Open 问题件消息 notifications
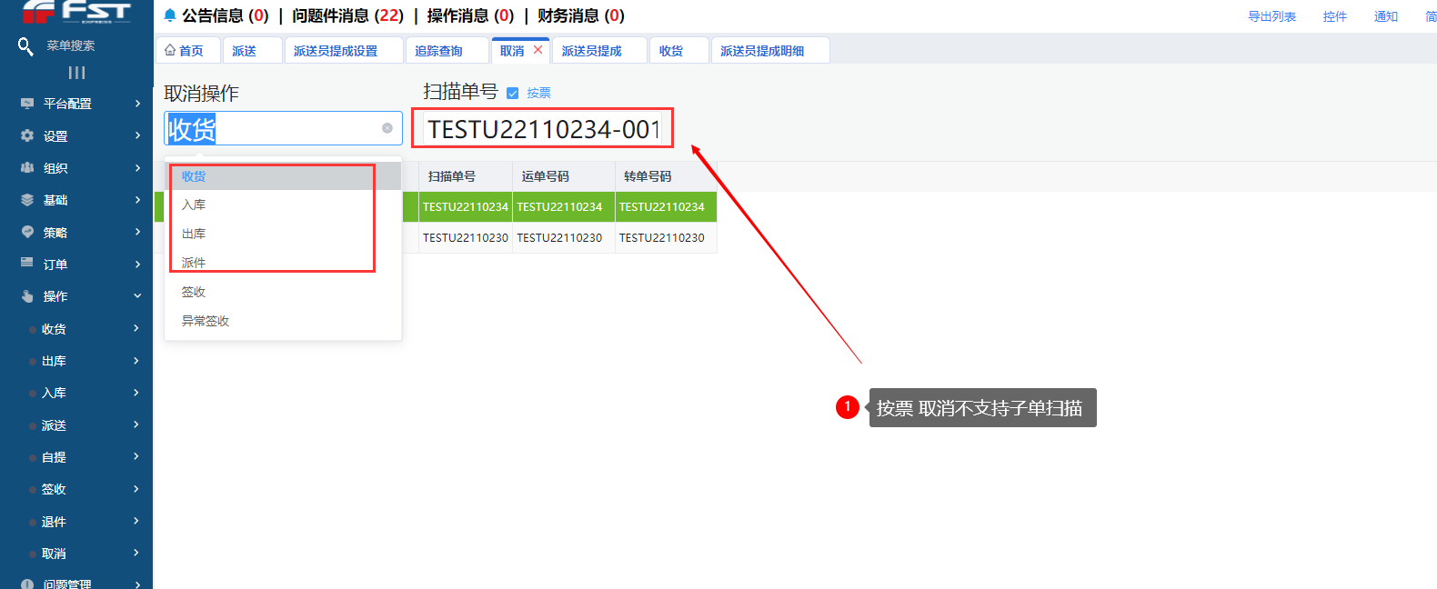The height and width of the screenshot is (589, 1437). (x=347, y=15)
